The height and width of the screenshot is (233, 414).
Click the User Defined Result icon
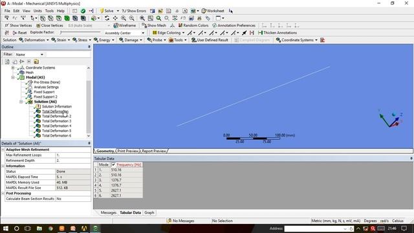pos(194,40)
